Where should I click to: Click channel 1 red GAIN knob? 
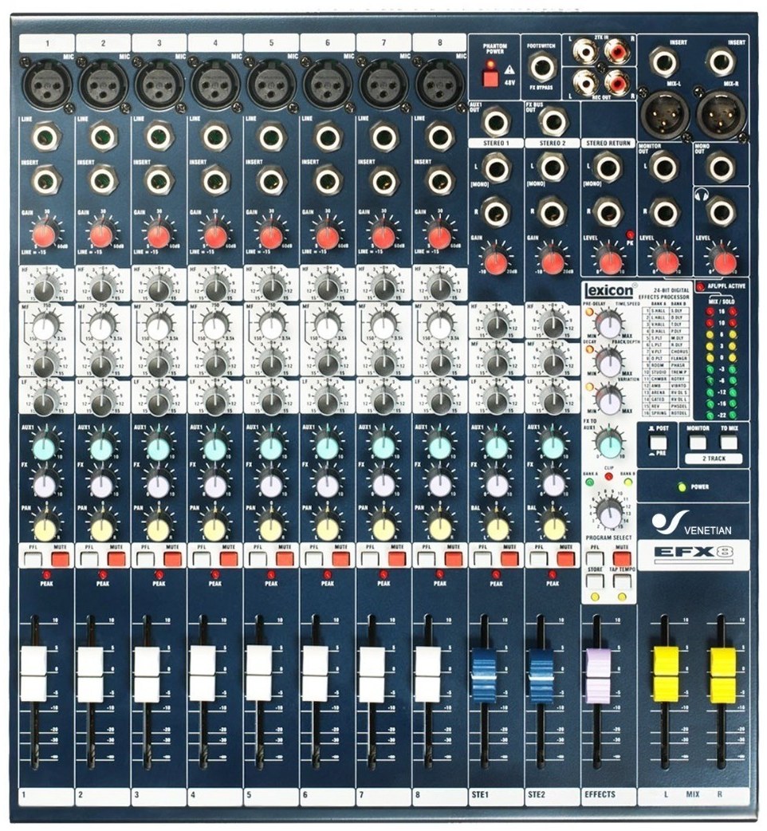[x=43, y=234]
